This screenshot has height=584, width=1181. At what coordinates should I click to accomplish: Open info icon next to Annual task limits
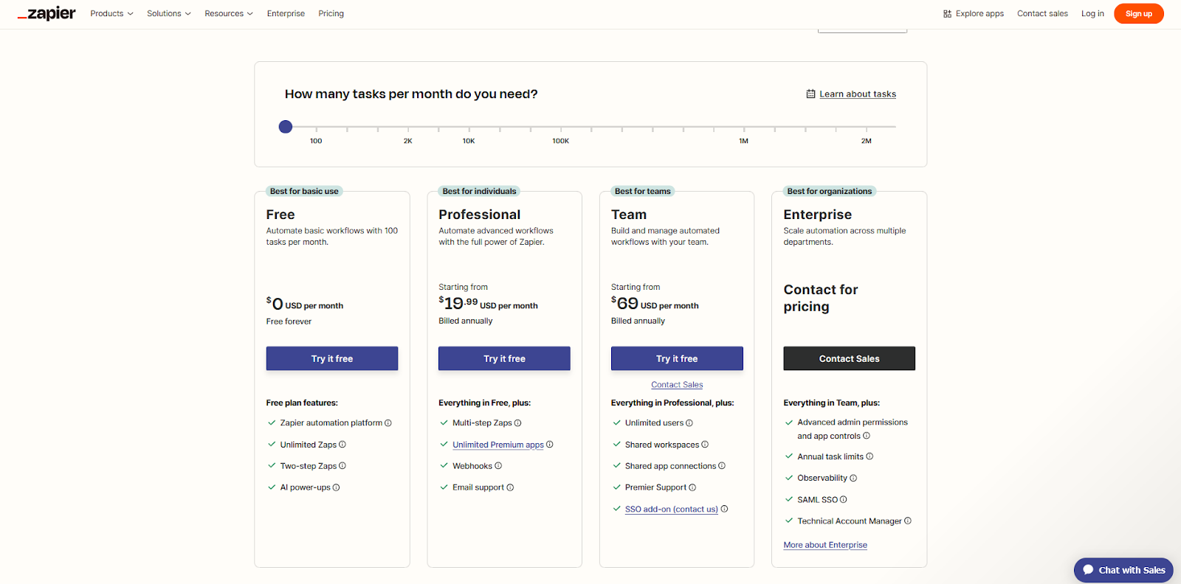(870, 456)
